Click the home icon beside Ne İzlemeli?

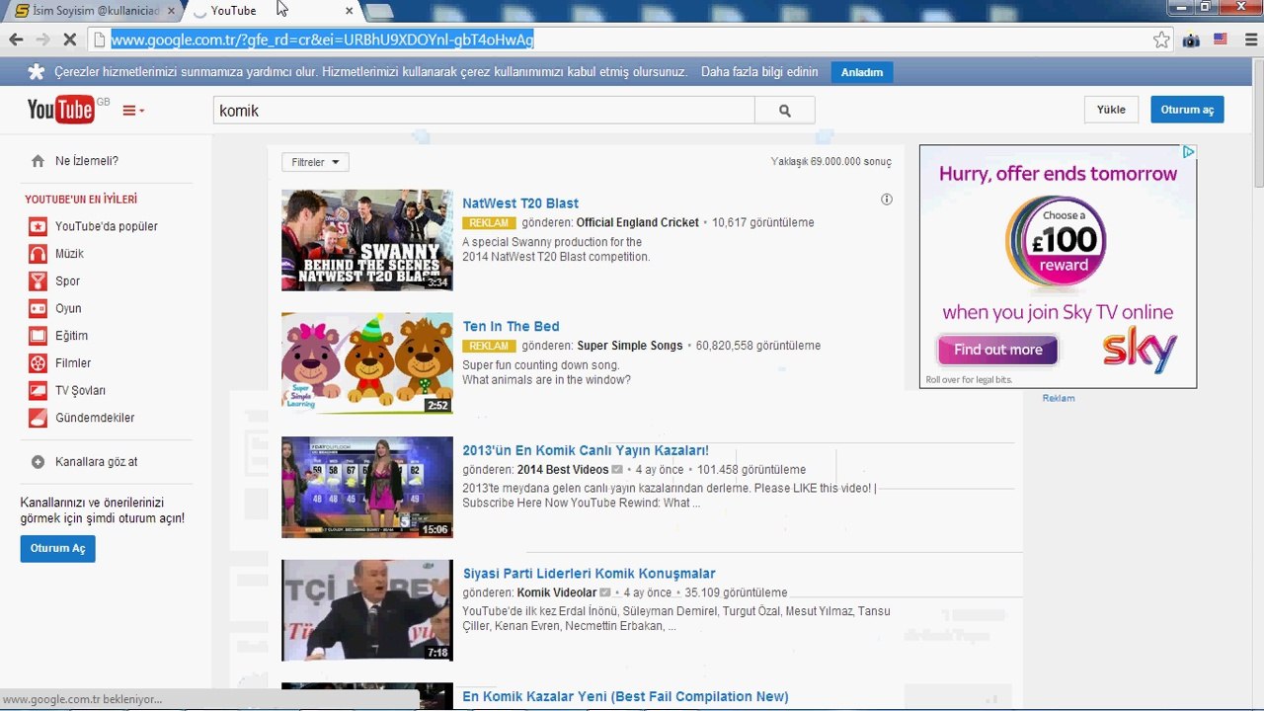[38, 161]
